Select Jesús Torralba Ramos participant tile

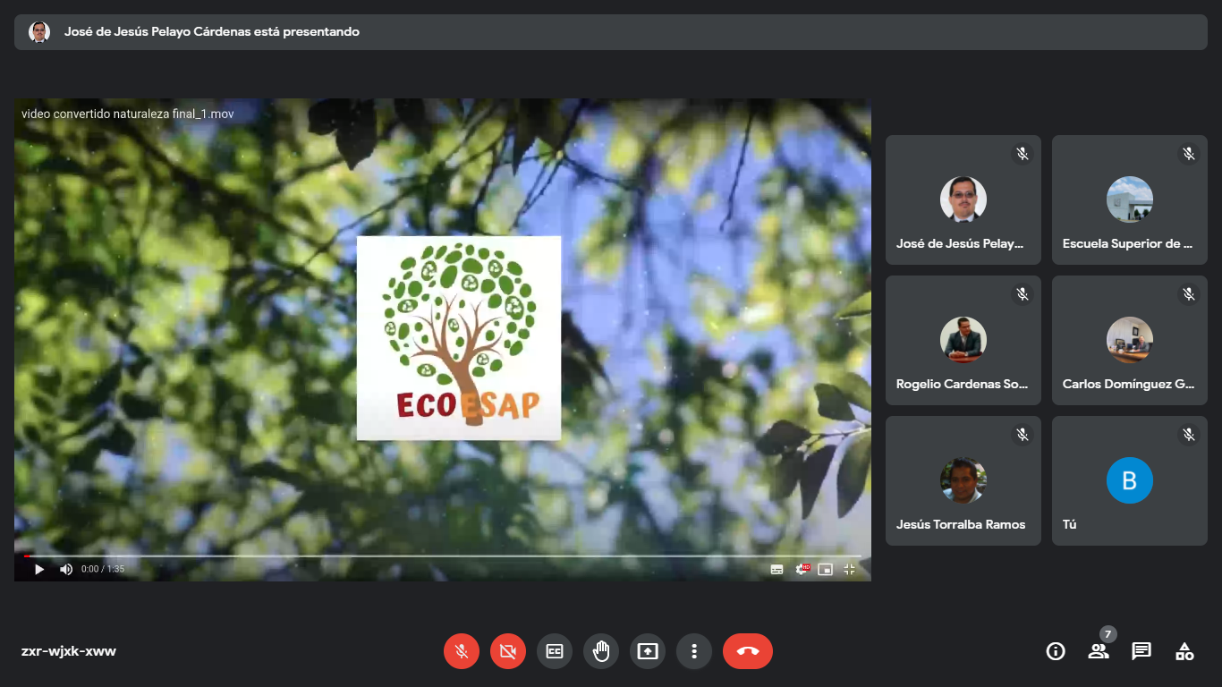(x=963, y=480)
